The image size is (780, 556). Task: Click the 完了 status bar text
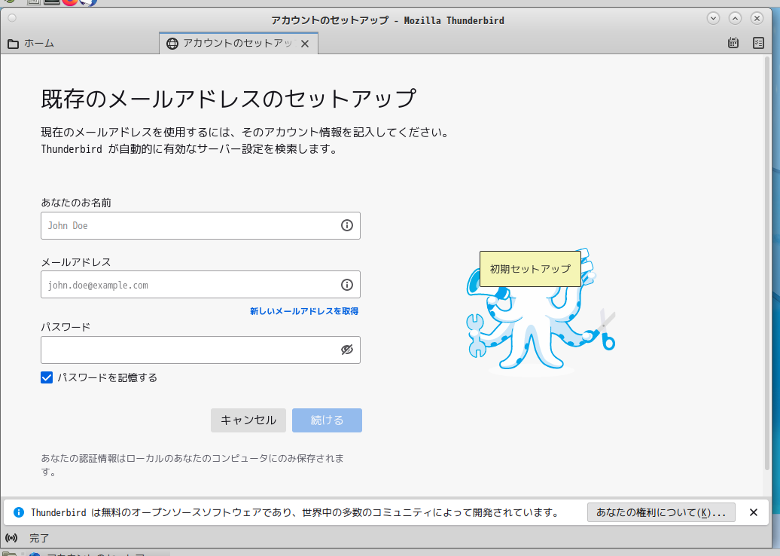click(39, 538)
